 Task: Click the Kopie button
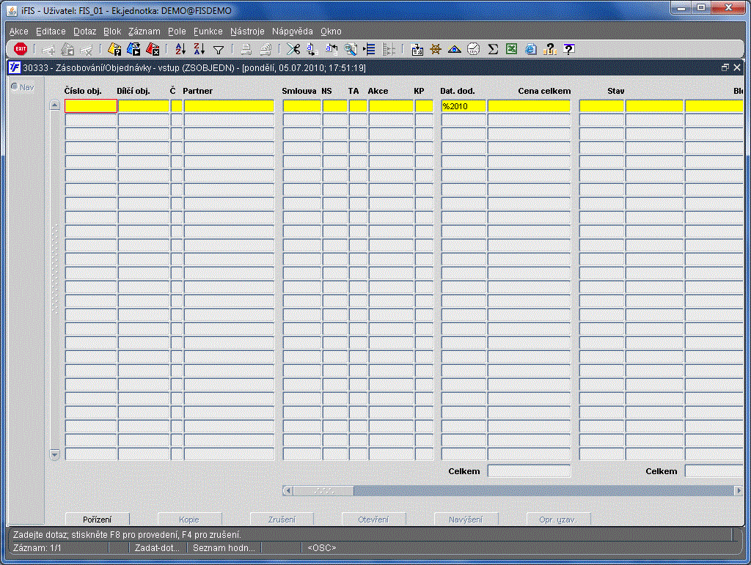pyautogui.click(x=189, y=519)
